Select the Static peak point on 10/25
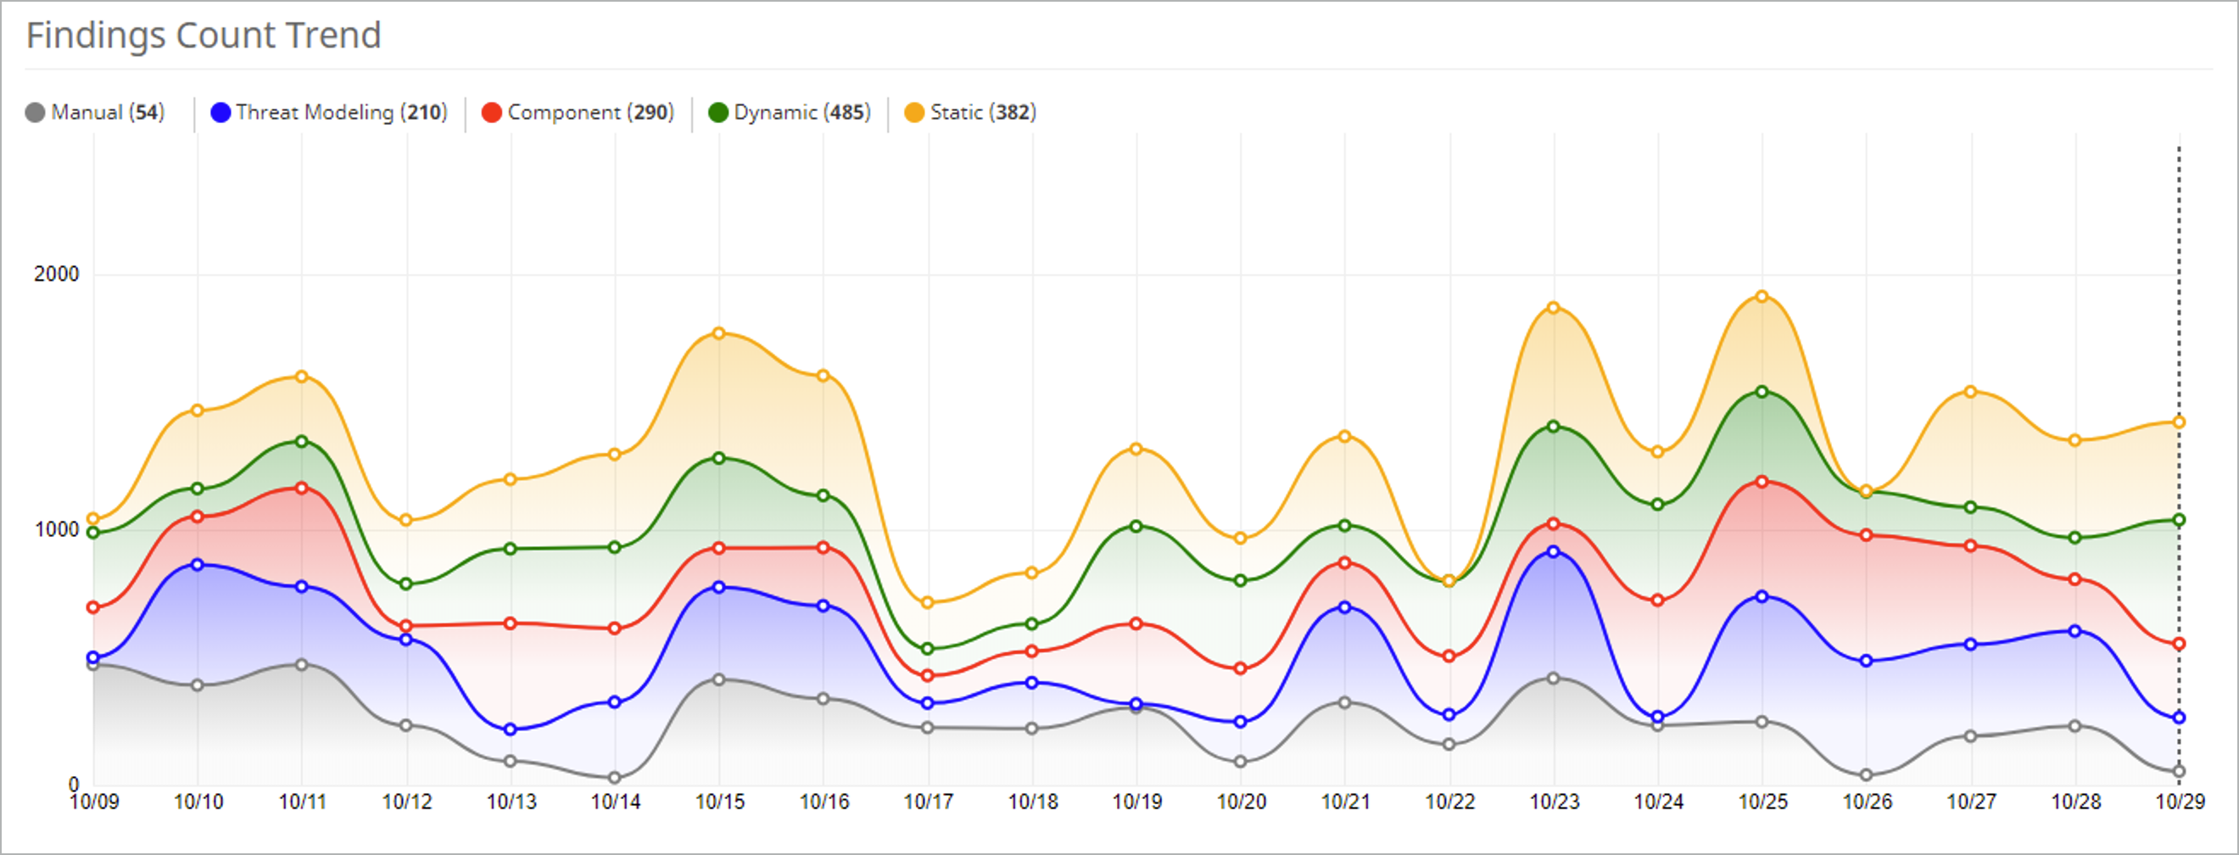 1762,296
